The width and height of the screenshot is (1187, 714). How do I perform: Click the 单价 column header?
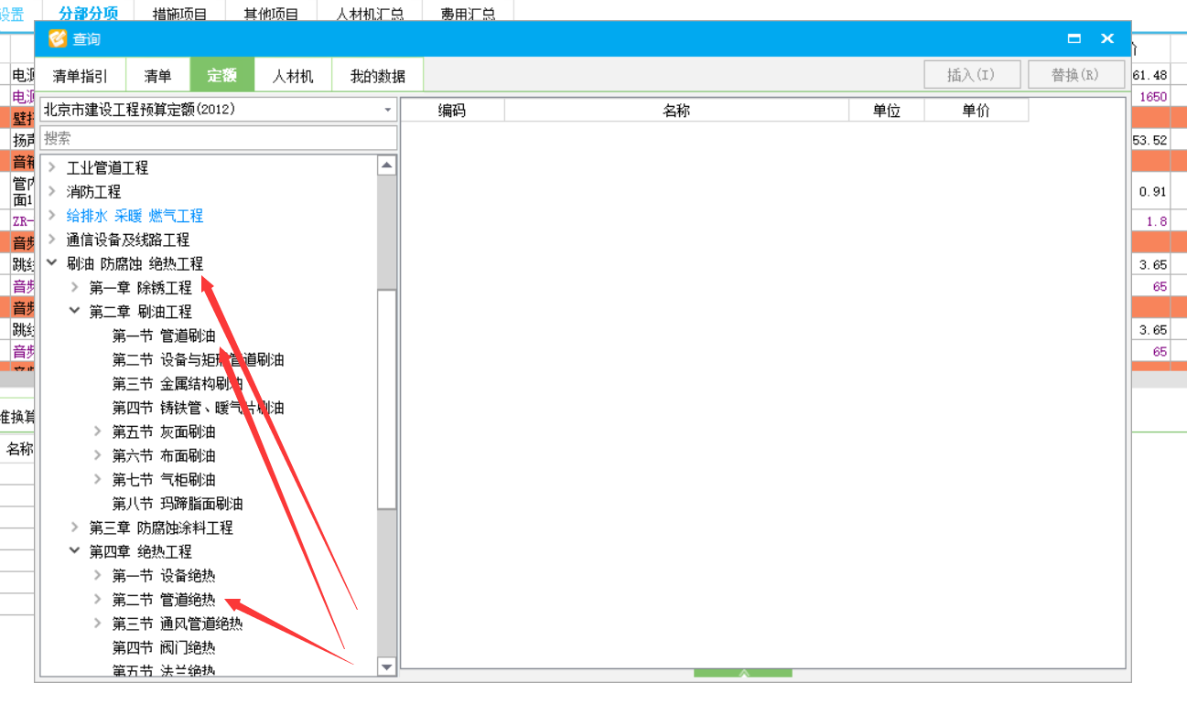coord(977,111)
